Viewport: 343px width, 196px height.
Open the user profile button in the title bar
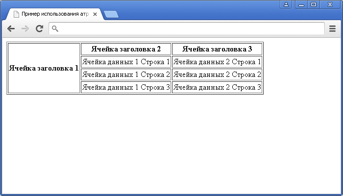286,4
